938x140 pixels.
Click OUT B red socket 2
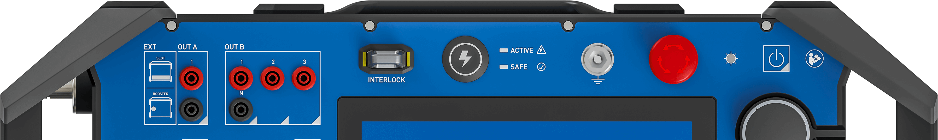pyautogui.click(x=272, y=78)
